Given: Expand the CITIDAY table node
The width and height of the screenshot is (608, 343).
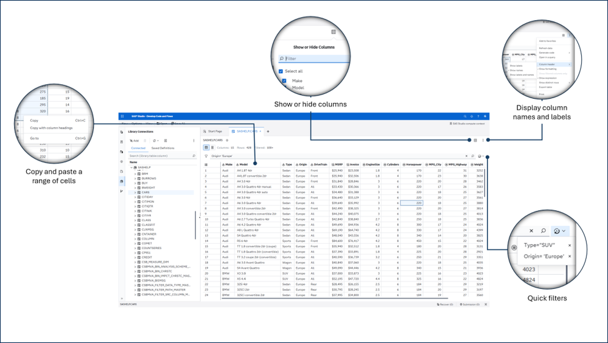Looking at the screenshot, I should point(135,197).
